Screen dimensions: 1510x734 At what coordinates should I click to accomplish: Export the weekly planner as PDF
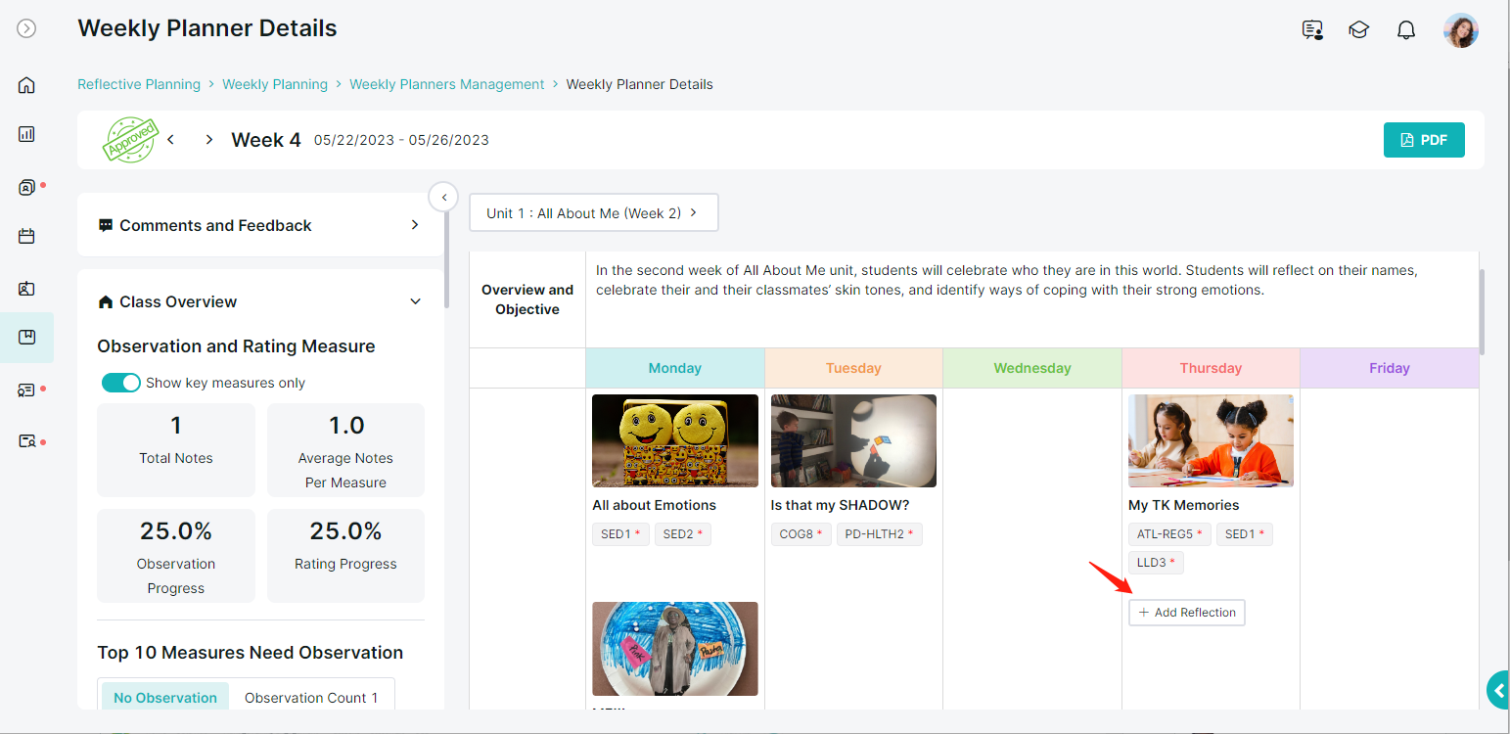[x=1424, y=140]
